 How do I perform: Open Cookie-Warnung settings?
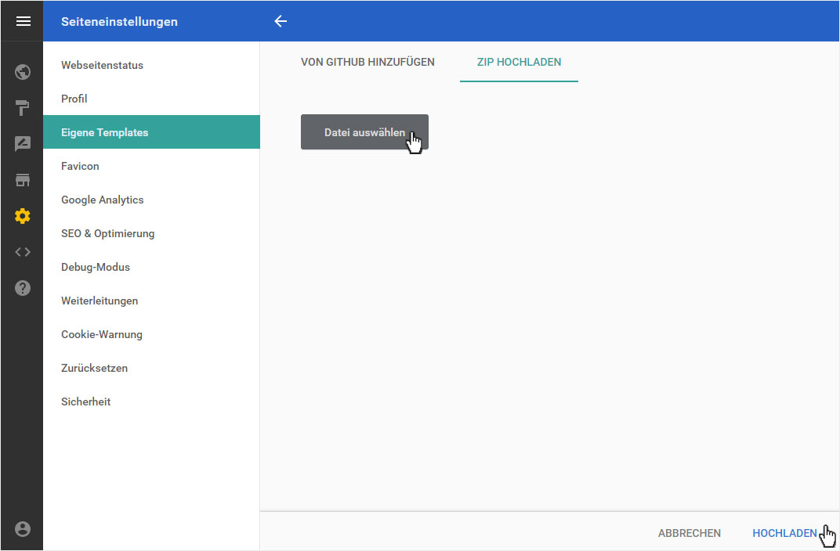coord(151,334)
